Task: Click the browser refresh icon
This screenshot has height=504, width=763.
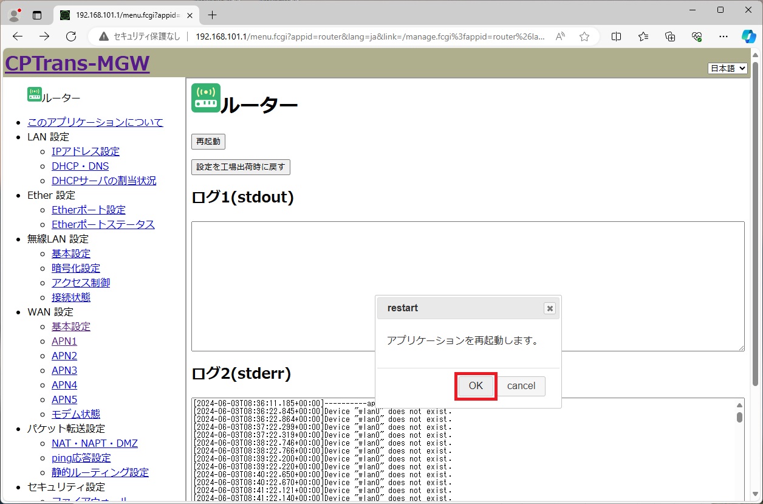Action: 71,36
